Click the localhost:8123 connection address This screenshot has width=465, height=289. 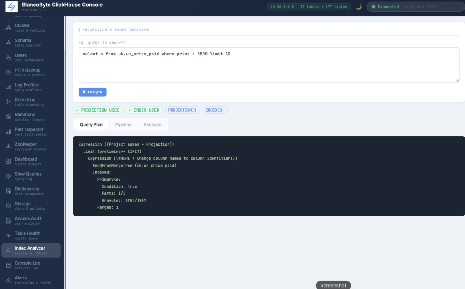click(420, 7)
